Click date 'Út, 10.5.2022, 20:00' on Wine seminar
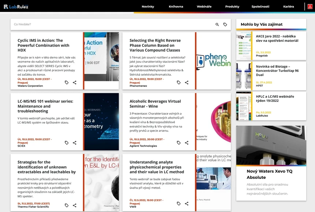Screen dimensions: 315x212 [147, 141]
